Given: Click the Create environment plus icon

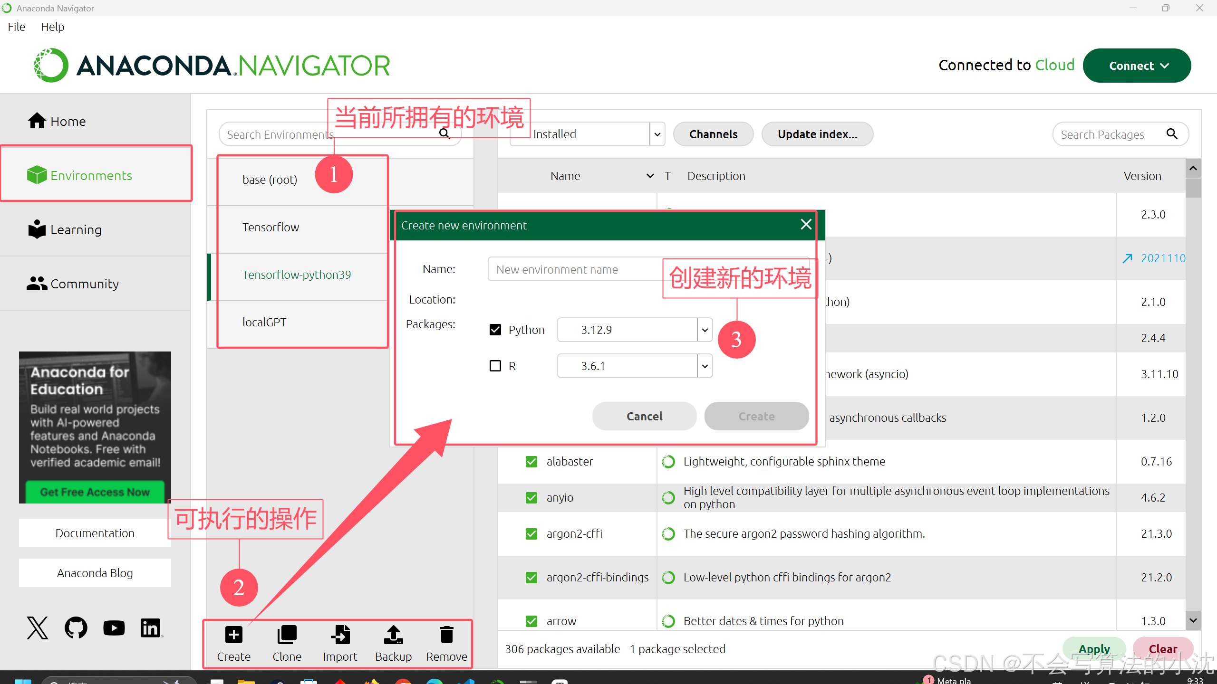Looking at the screenshot, I should click(x=233, y=635).
